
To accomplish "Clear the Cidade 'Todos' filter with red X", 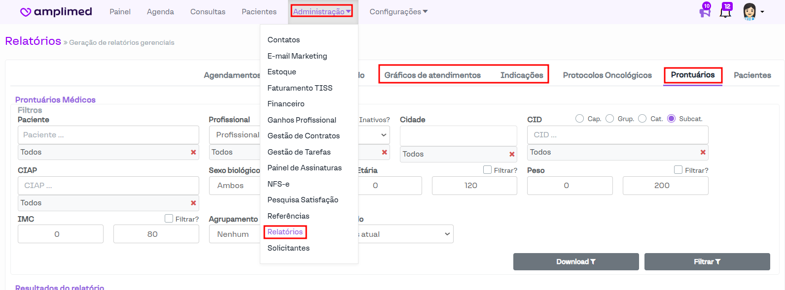I will click(512, 154).
